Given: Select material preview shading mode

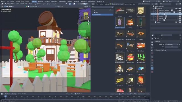Looking at the screenshot, I should 85,4.
